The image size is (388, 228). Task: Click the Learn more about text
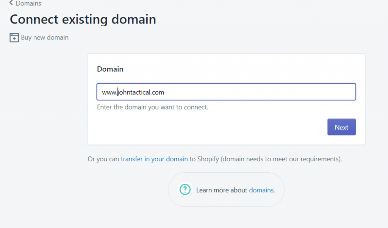(221, 190)
